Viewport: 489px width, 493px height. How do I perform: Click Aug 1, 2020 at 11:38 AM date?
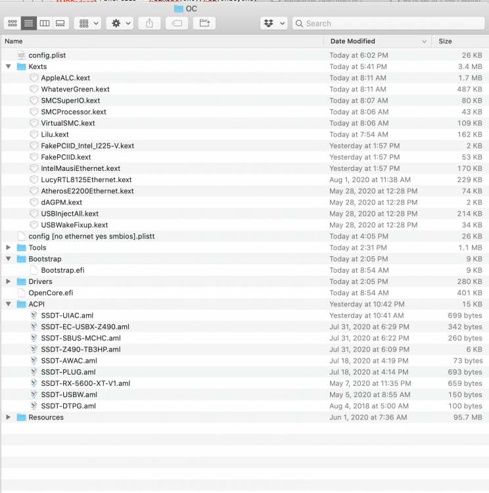click(370, 179)
